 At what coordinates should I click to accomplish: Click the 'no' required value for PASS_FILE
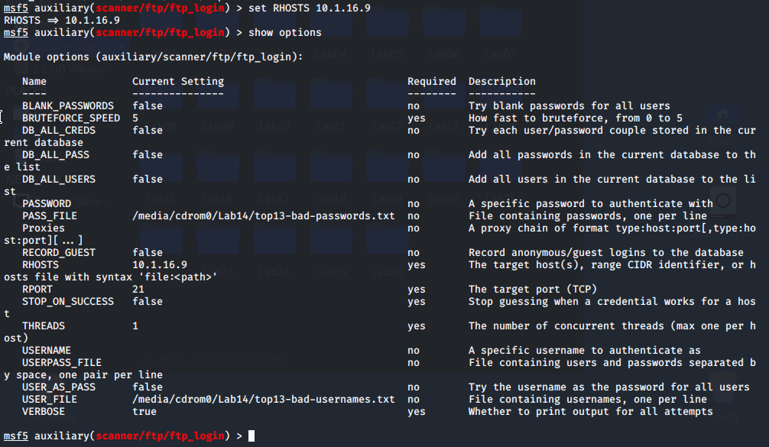(414, 216)
